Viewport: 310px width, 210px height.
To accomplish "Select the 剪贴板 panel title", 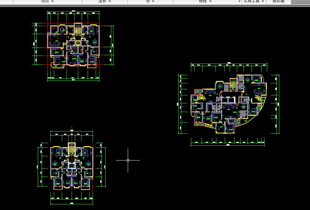I will tap(278, 1).
